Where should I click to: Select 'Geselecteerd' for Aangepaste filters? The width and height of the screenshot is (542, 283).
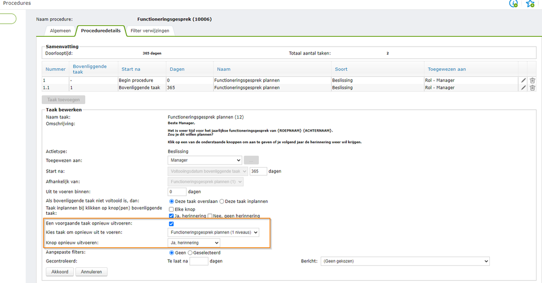pos(190,252)
